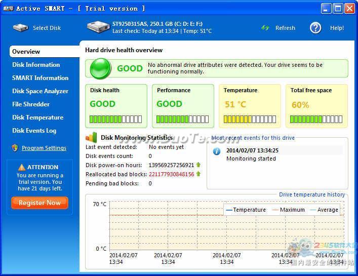Click the 60% free space value

(x=300, y=105)
